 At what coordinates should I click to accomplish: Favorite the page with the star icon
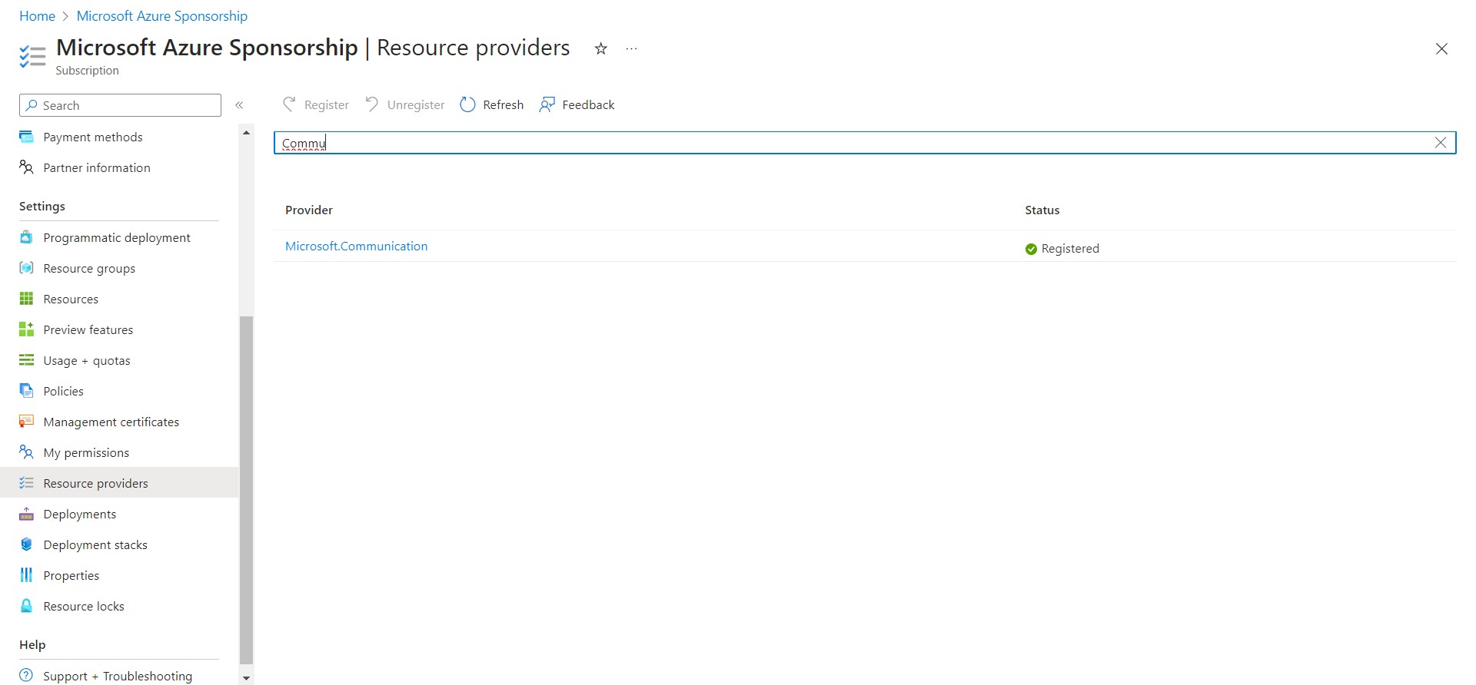click(x=601, y=49)
